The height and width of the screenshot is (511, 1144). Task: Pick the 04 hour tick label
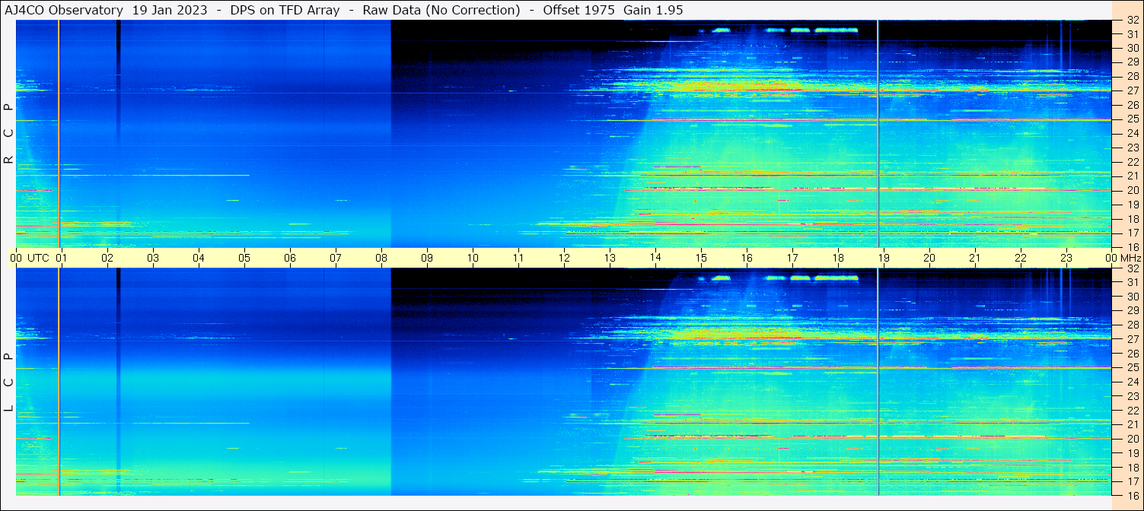tap(199, 258)
